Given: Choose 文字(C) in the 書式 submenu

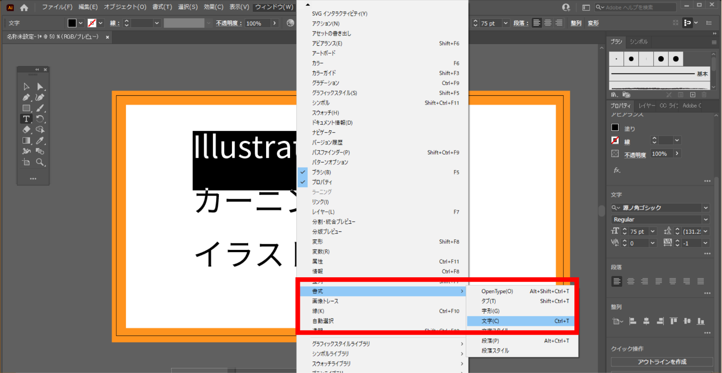Looking at the screenshot, I should coord(520,321).
